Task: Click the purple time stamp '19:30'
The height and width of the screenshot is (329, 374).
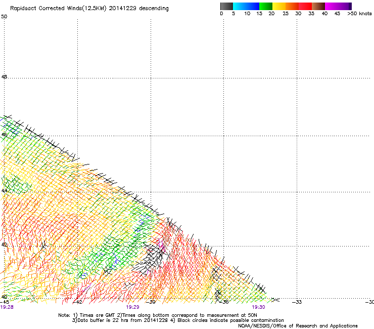Action: 259,307
